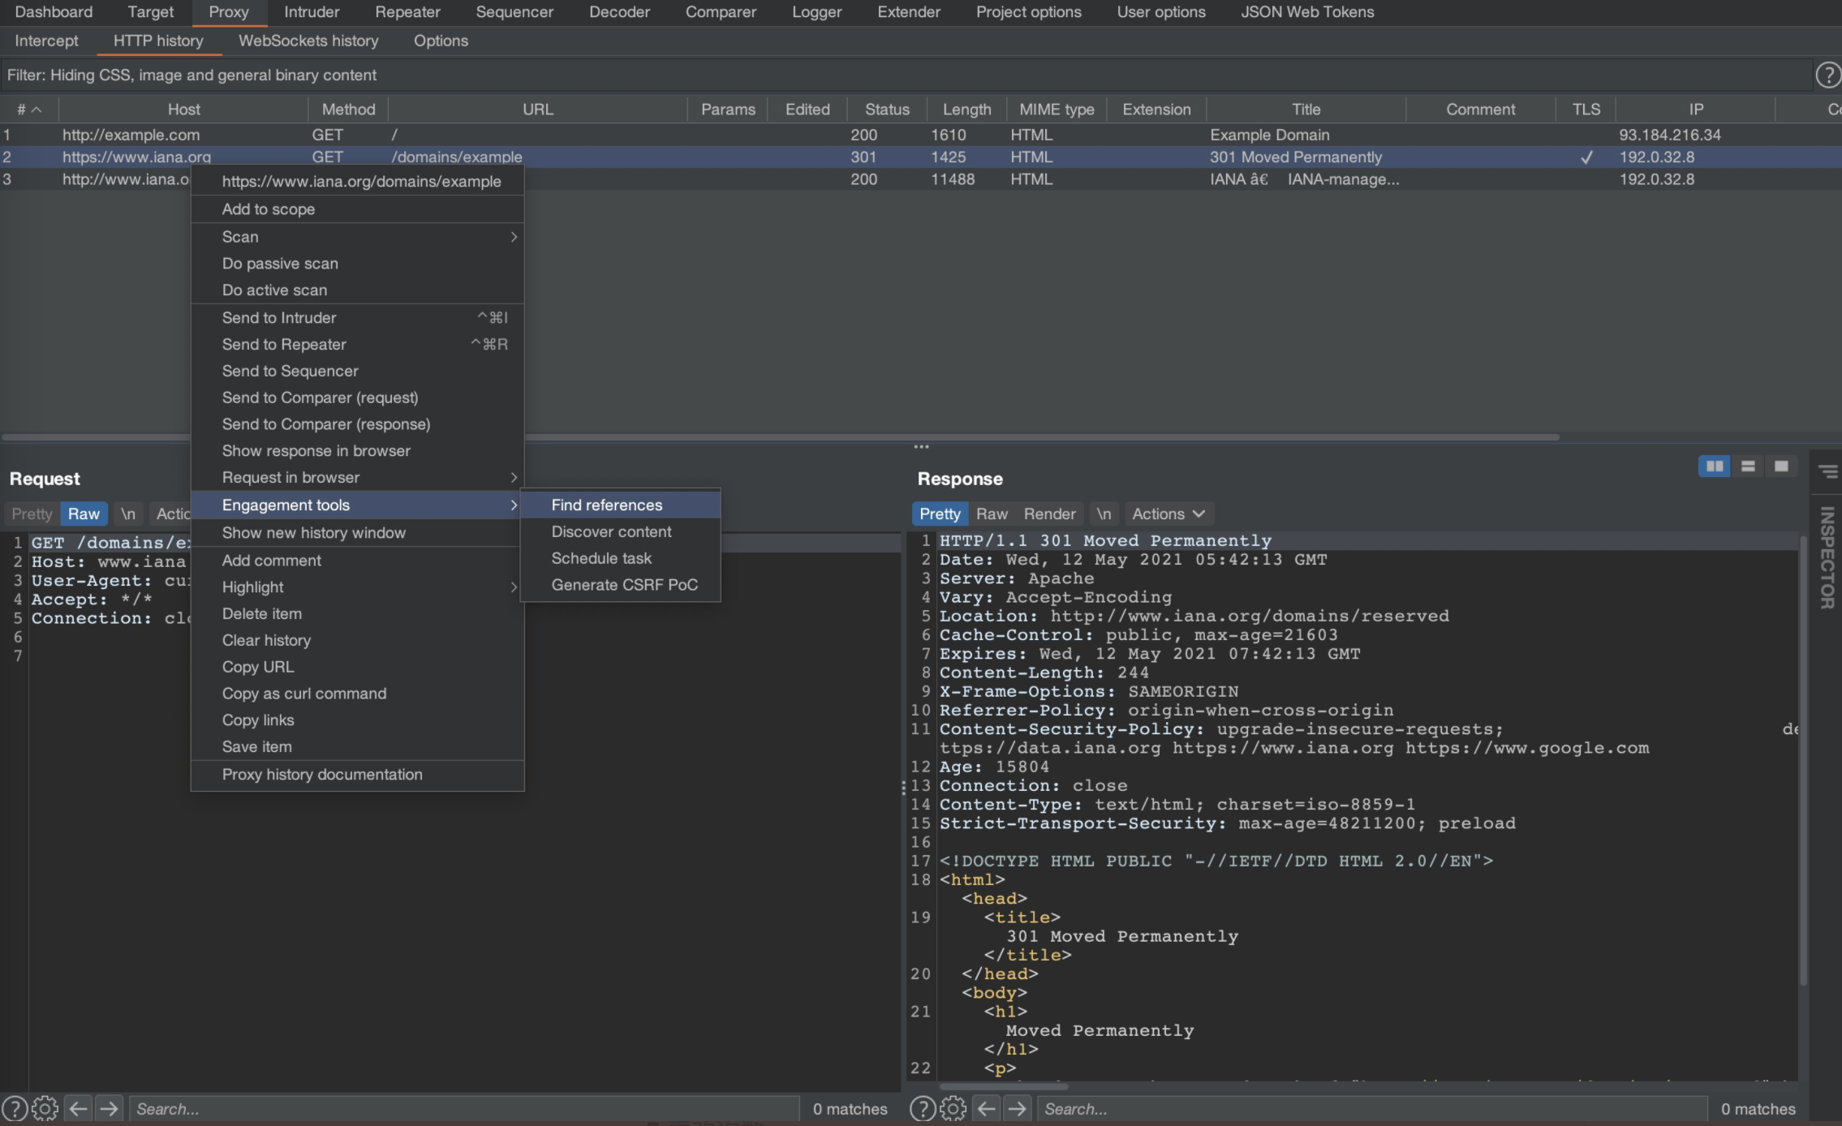Expand Highlight submenu in context menu
This screenshot has width=1842, height=1126.
pos(357,587)
